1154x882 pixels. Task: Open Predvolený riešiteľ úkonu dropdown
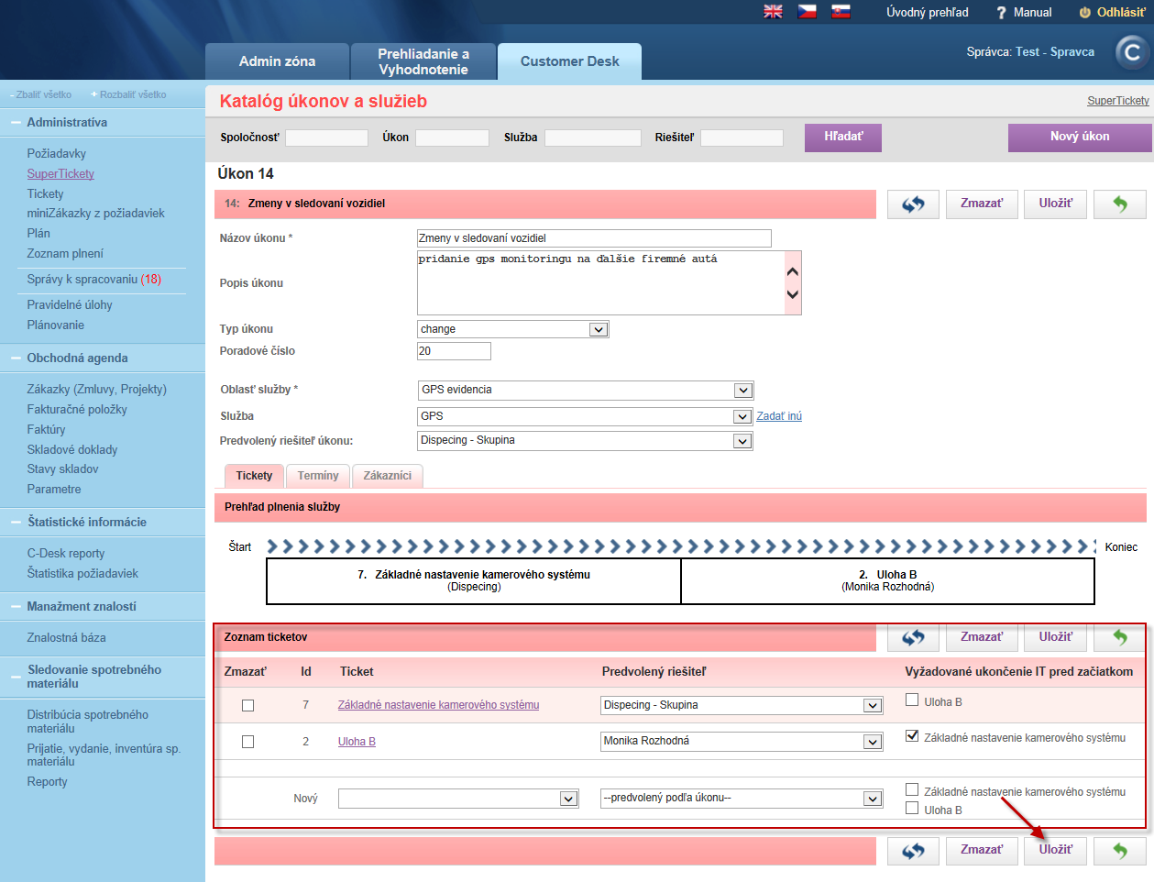coord(586,441)
